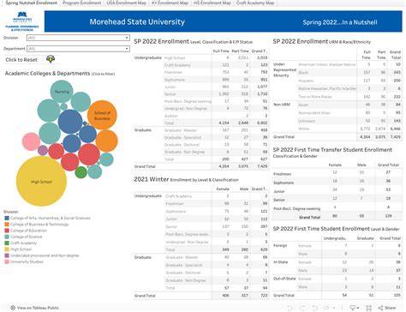This screenshot has height=312, width=406.
Task: Open the Tableau download options icon
Action: click(355, 308)
